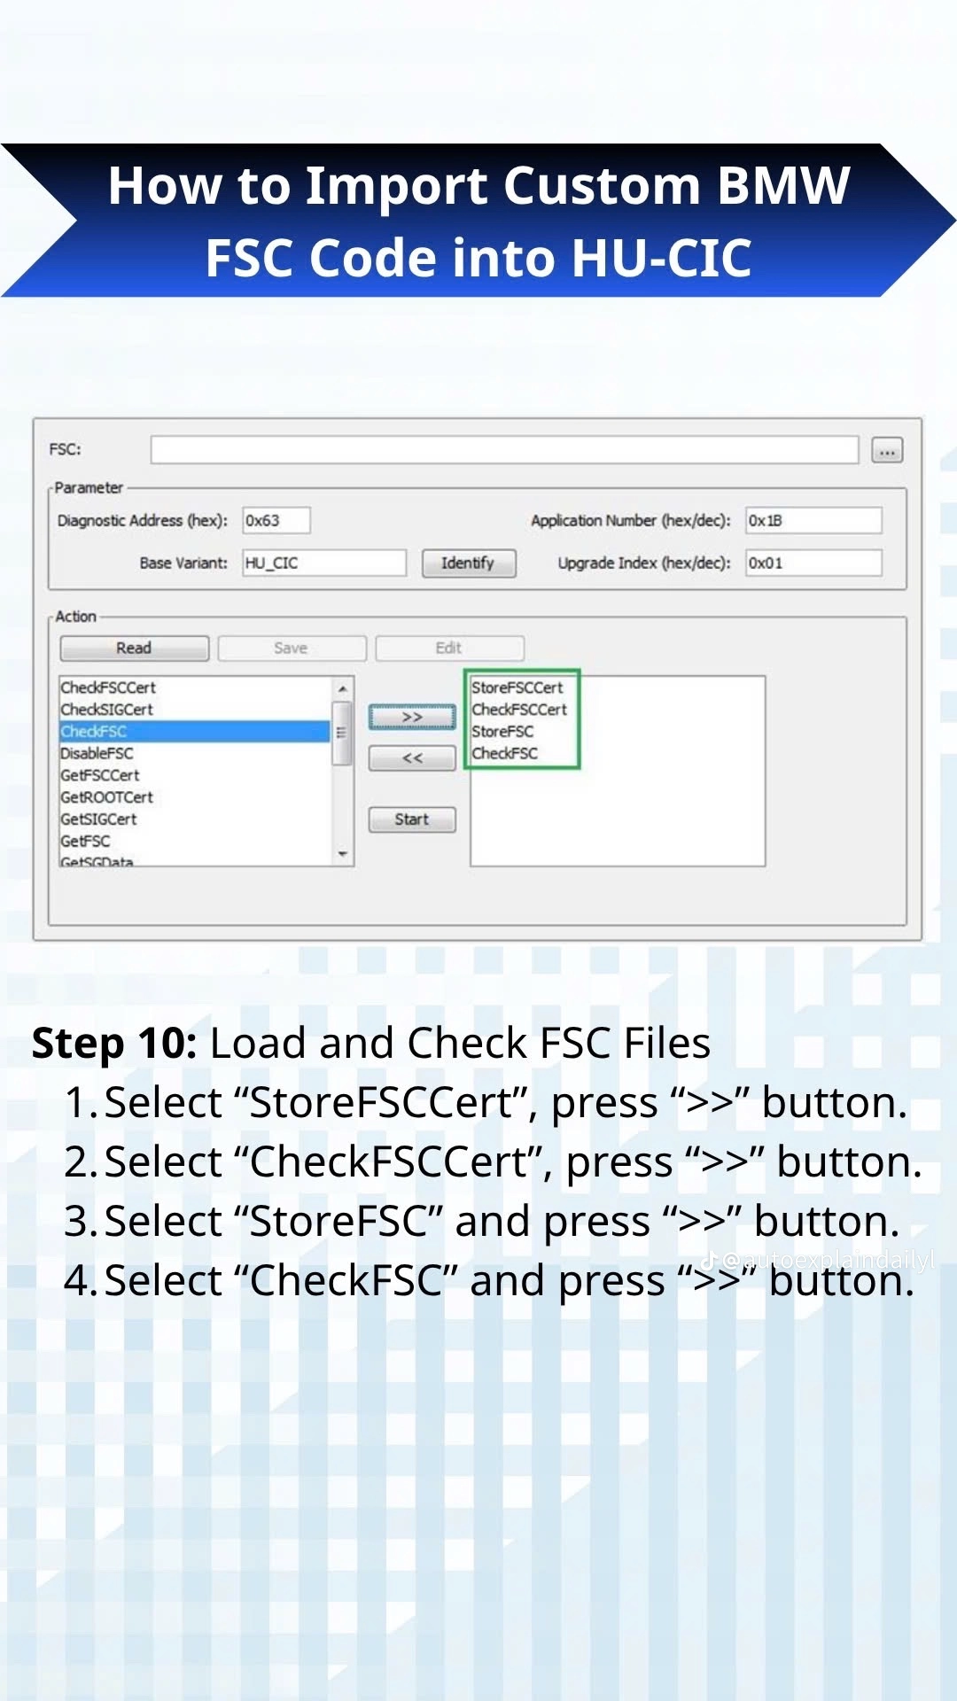Image resolution: width=957 pixels, height=1701 pixels.
Task: Click the action list scrollbar thumb
Action: (x=342, y=733)
